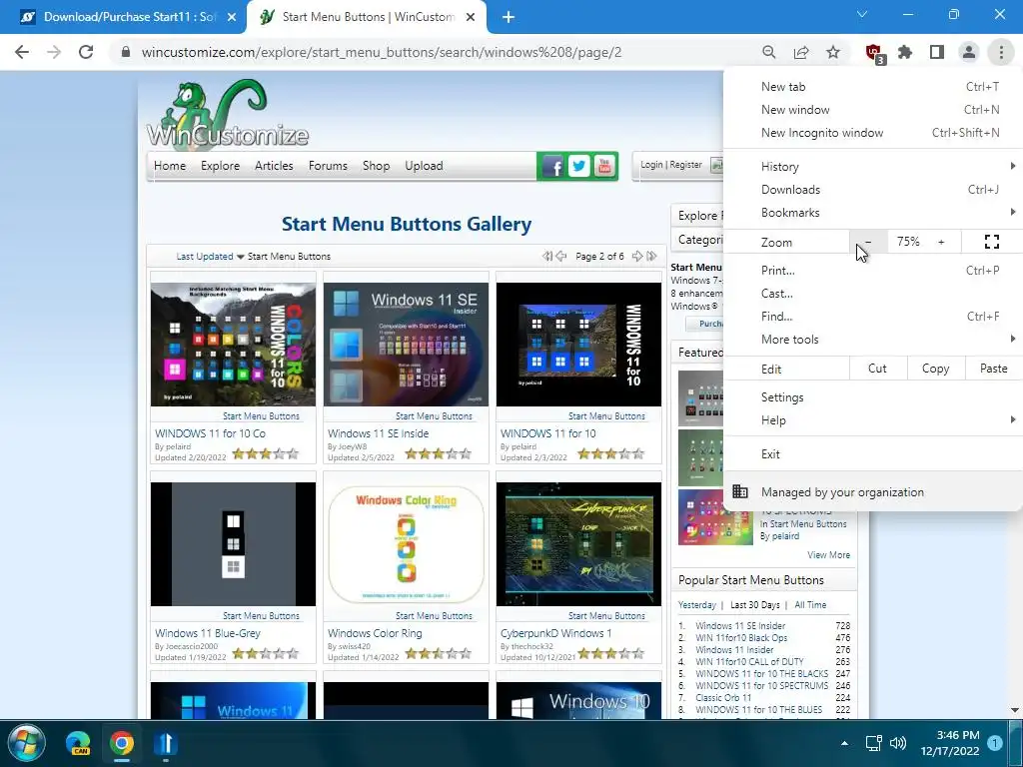This screenshot has width=1023, height=767.
Task: Open the tab search chevron in title bar
Action: 862,14
